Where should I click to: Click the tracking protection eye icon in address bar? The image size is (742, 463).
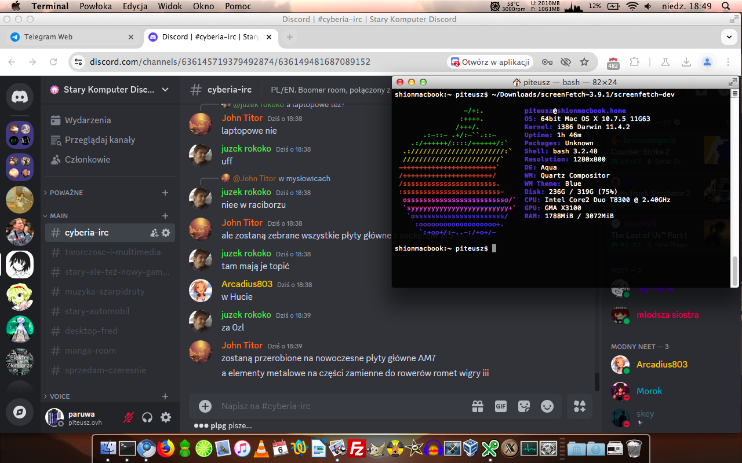click(x=566, y=62)
